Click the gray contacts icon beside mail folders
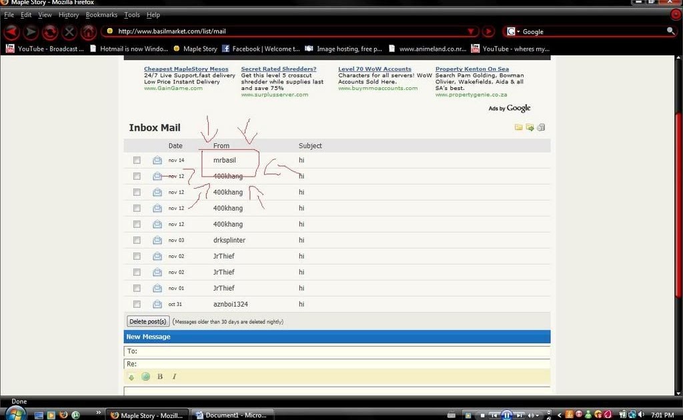This screenshot has width=683, height=420. [541, 127]
